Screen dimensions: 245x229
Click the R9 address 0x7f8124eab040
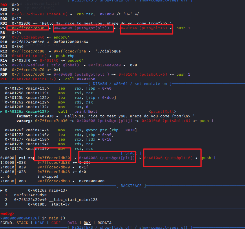click(x=28, y=37)
